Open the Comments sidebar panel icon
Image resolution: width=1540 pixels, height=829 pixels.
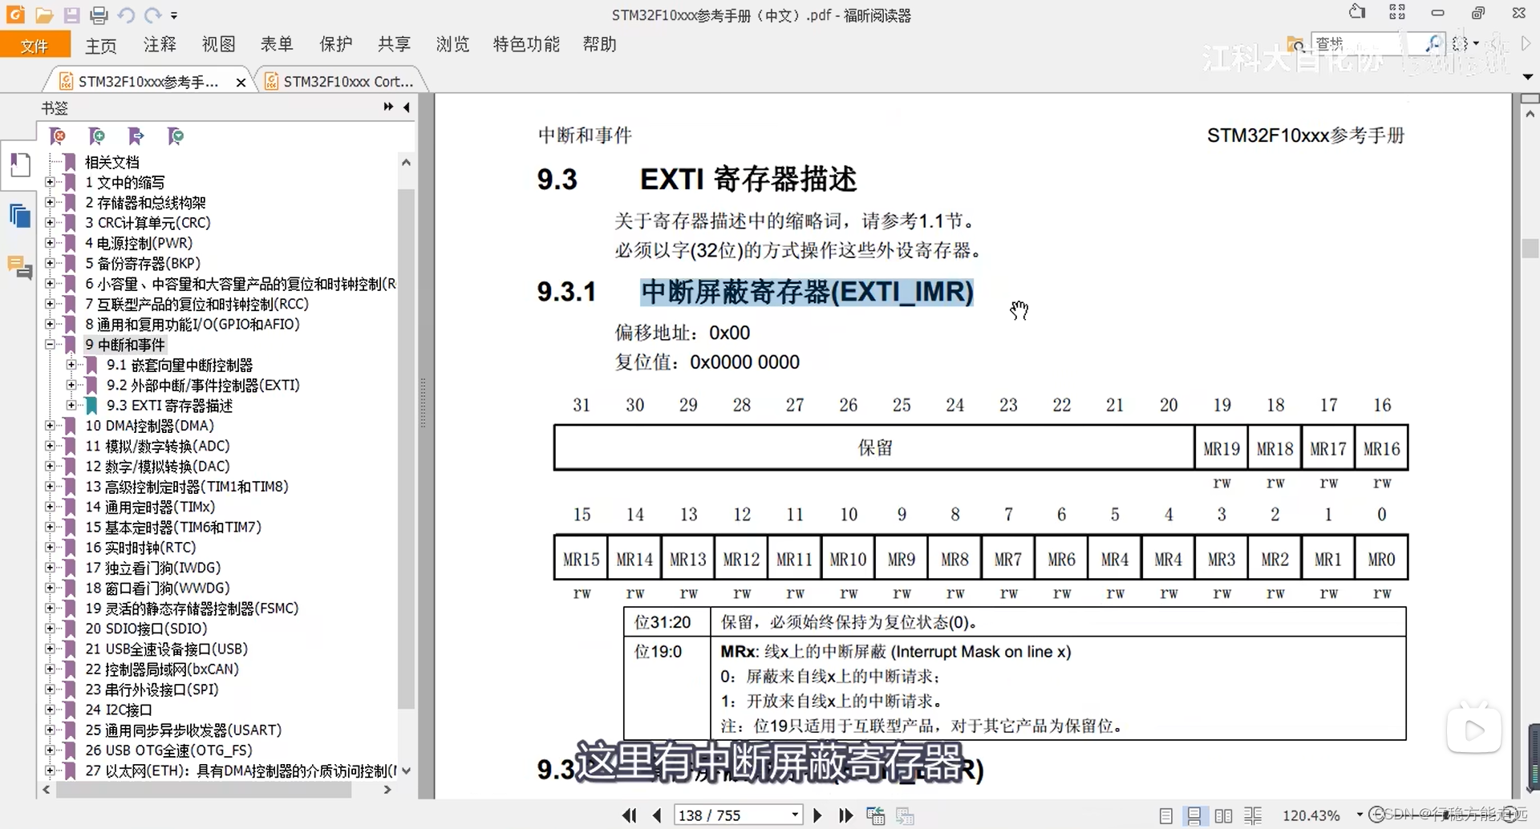(x=19, y=266)
